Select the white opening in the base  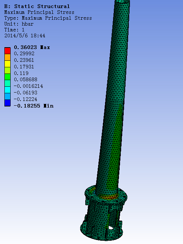(x=111, y=228)
